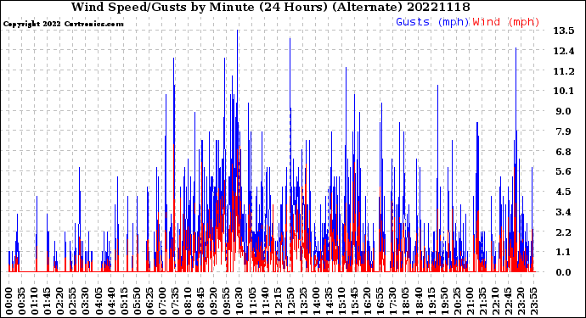
Task: Click the 10.1 y-axis value
Action: click(564, 91)
